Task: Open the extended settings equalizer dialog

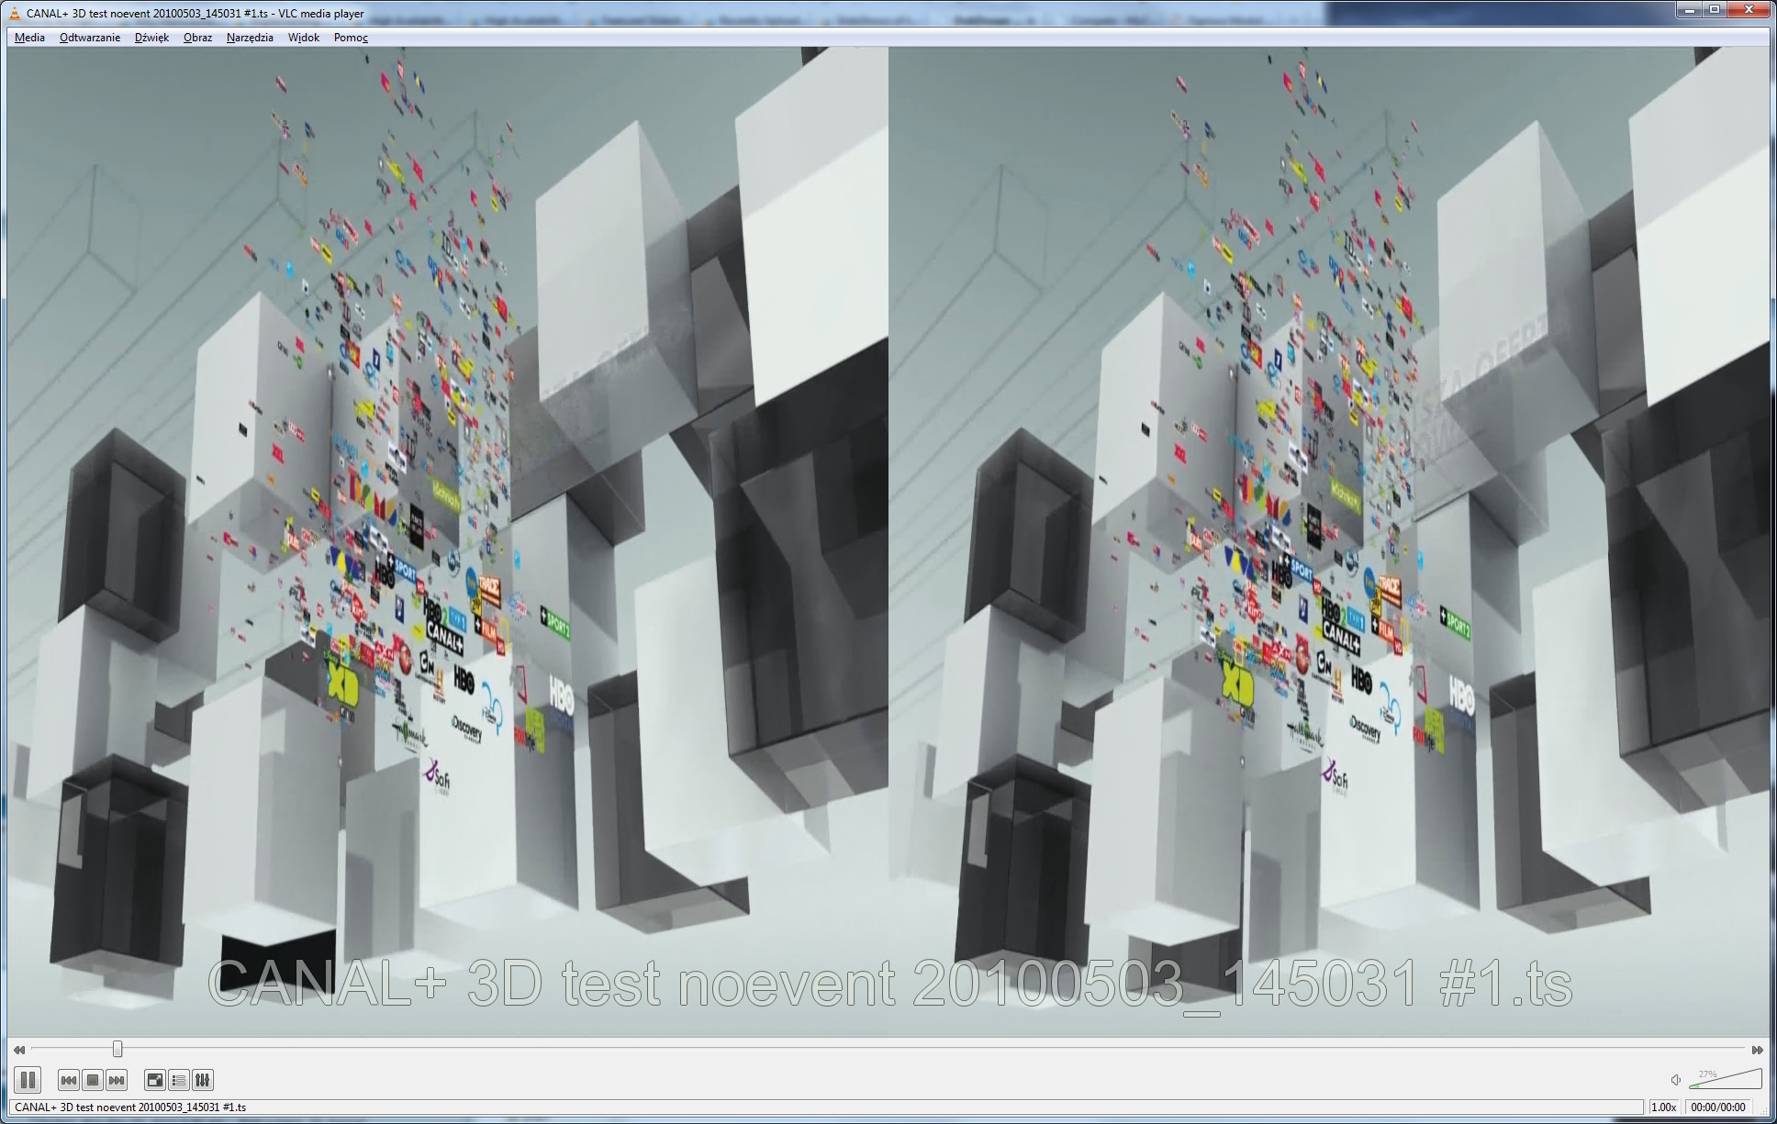Action: [203, 1080]
